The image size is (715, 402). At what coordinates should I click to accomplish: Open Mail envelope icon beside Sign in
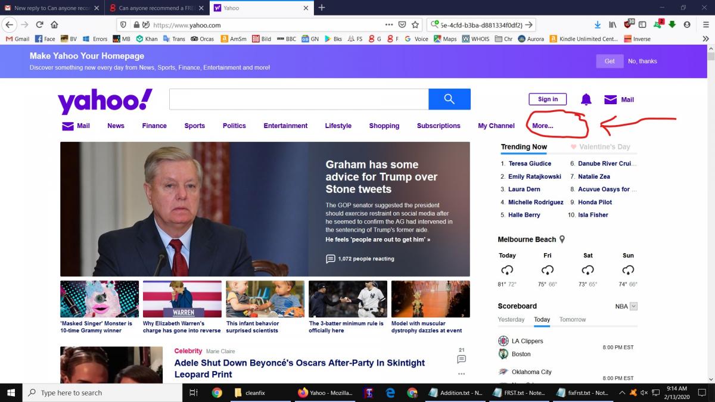coord(611,99)
